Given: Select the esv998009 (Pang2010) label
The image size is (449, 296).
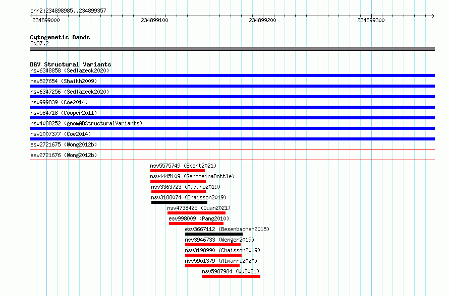Looking at the screenshot, I should tap(199, 218).
